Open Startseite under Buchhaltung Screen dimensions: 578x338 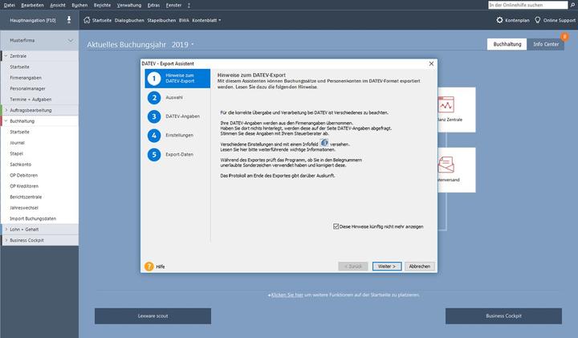[19, 132]
